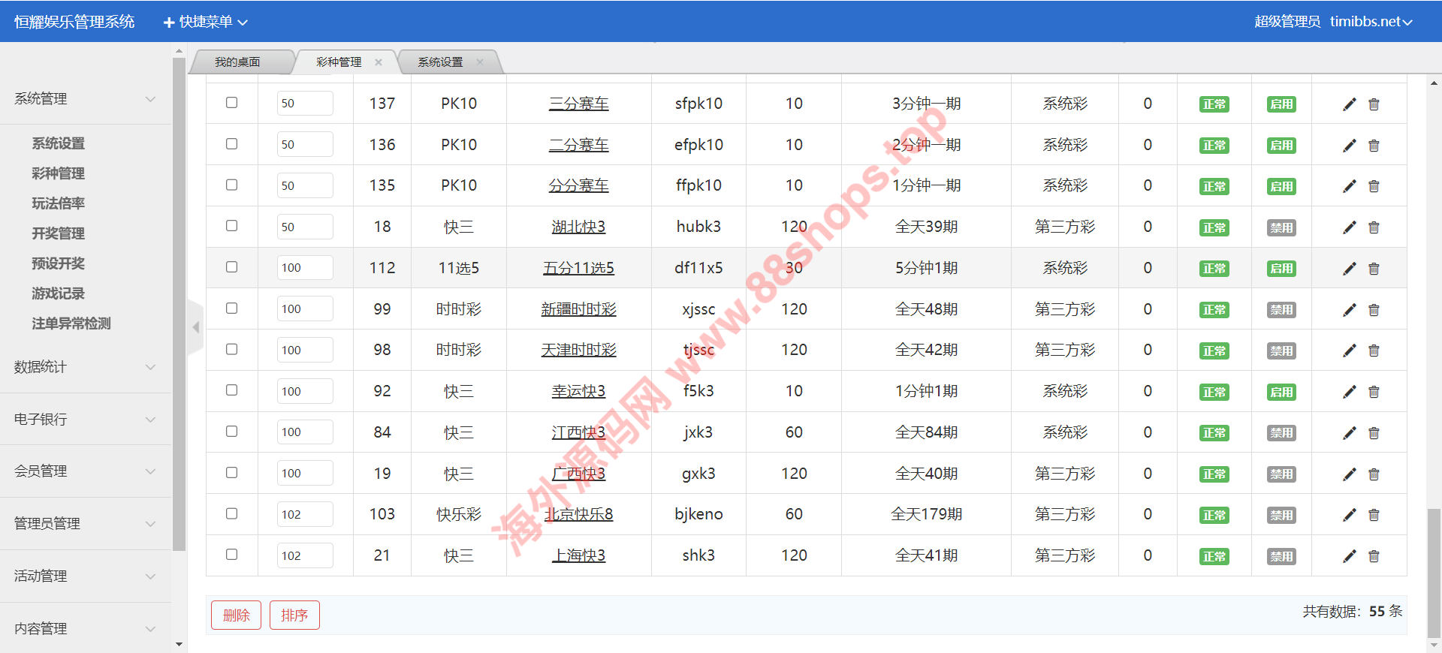Select the 新疆时时彩 row checkbox

(x=231, y=308)
